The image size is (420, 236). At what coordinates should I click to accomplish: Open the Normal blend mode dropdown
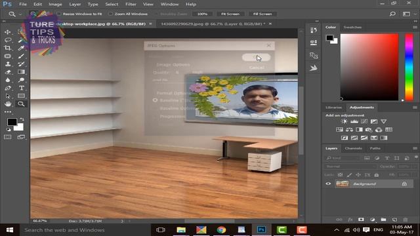coord(350,167)
